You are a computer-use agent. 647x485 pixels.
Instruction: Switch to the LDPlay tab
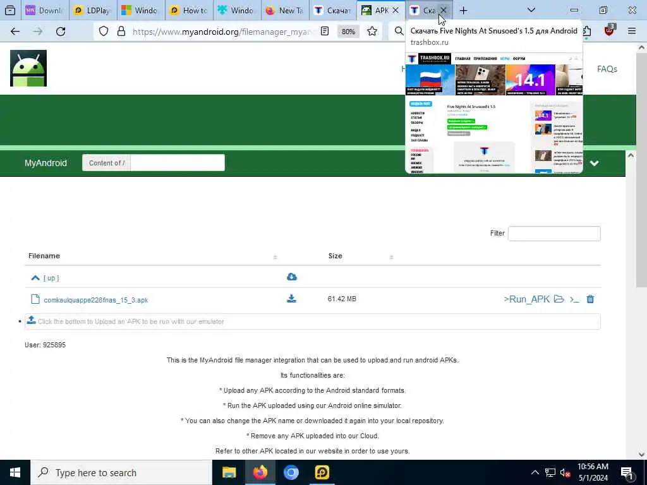coord(94,10)
